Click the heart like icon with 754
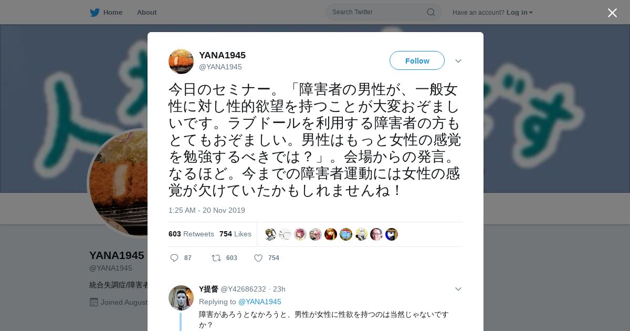The image size is (630, 331). 258,258
